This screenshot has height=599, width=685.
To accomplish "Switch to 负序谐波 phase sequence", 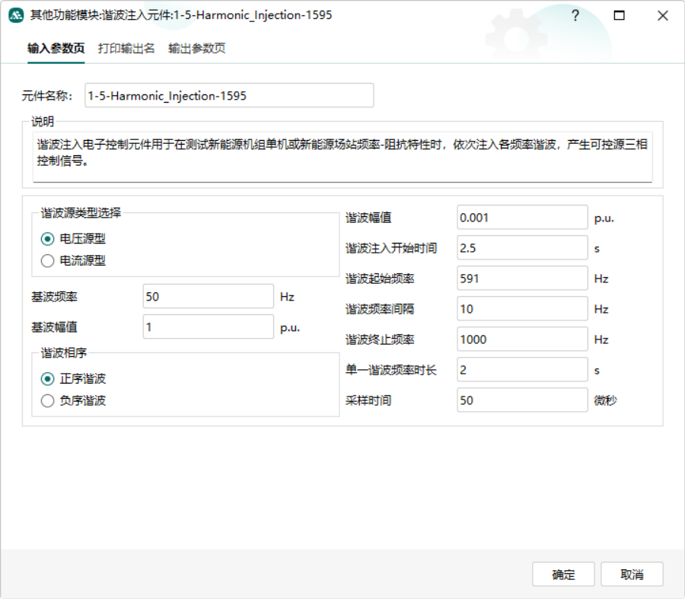I will (49, 401).
